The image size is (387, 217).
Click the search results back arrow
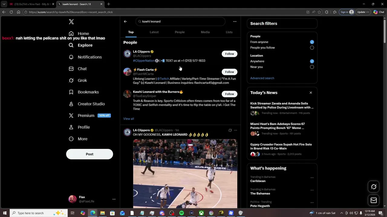(x=125, y=21)
